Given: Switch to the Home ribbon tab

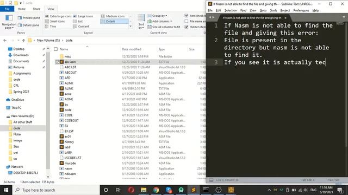Looking at the screenshot, I should click(x=22, y=9).
